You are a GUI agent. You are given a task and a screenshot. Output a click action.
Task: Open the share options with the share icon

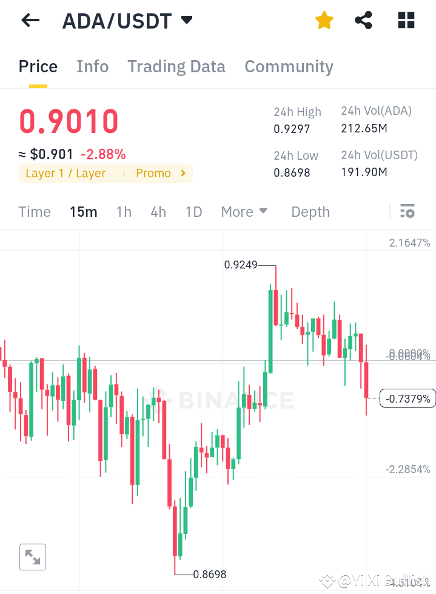363,20
